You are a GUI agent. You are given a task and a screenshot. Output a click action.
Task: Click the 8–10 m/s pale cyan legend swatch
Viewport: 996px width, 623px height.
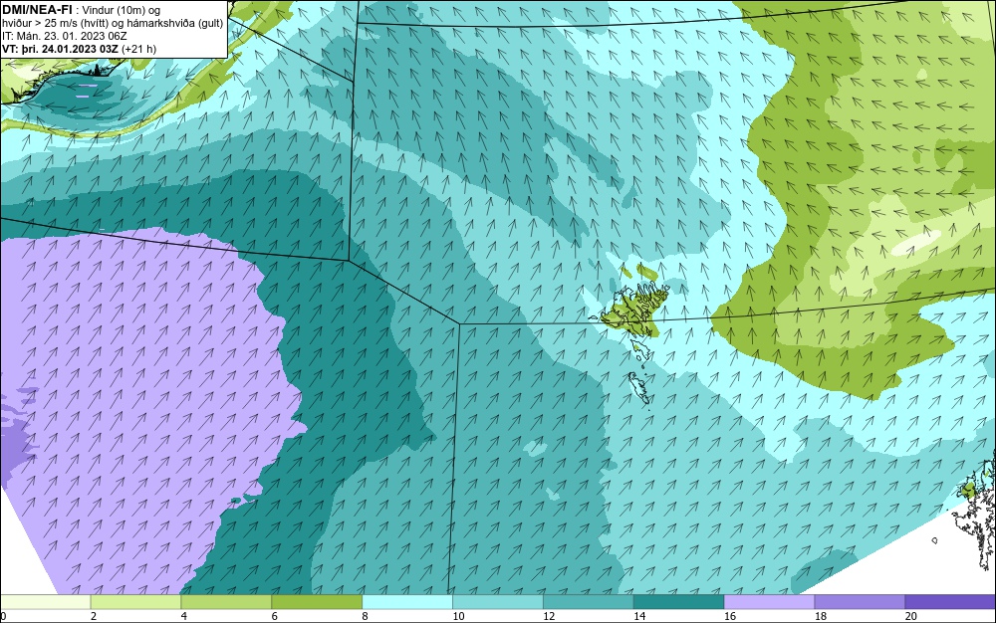407,602
